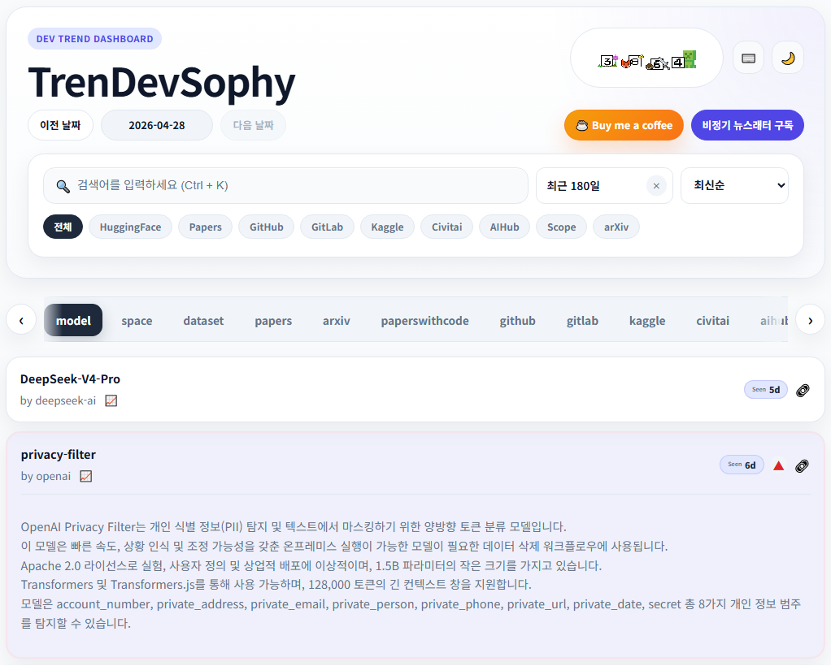The width and height of the screenshot is (831, 666).
Task: Open the link icon for DeepSeek-V4-Pro
Action: (x=803, y=390)
